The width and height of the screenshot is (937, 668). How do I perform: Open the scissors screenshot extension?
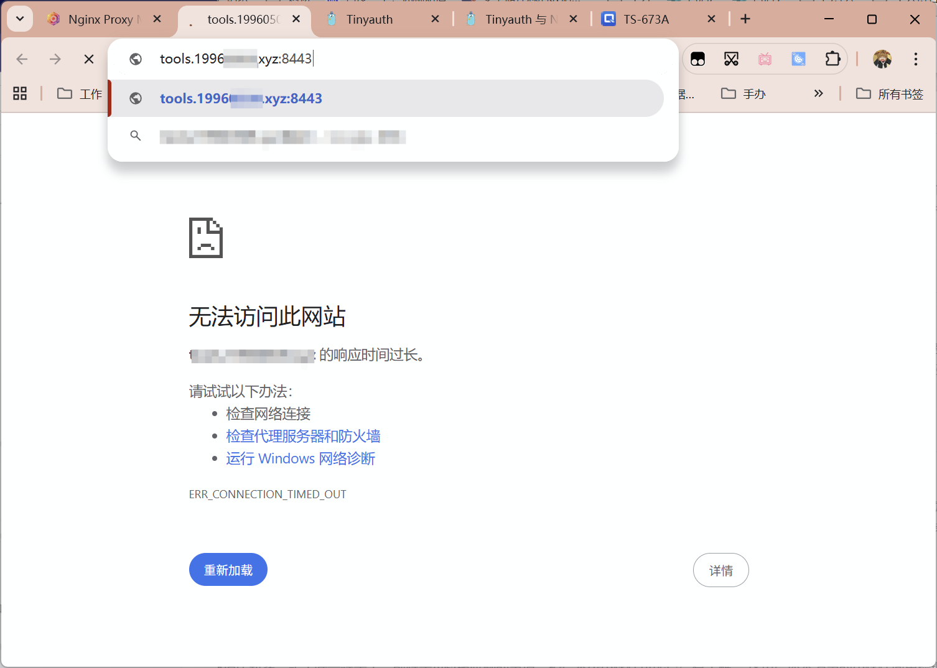click(732, 58)
